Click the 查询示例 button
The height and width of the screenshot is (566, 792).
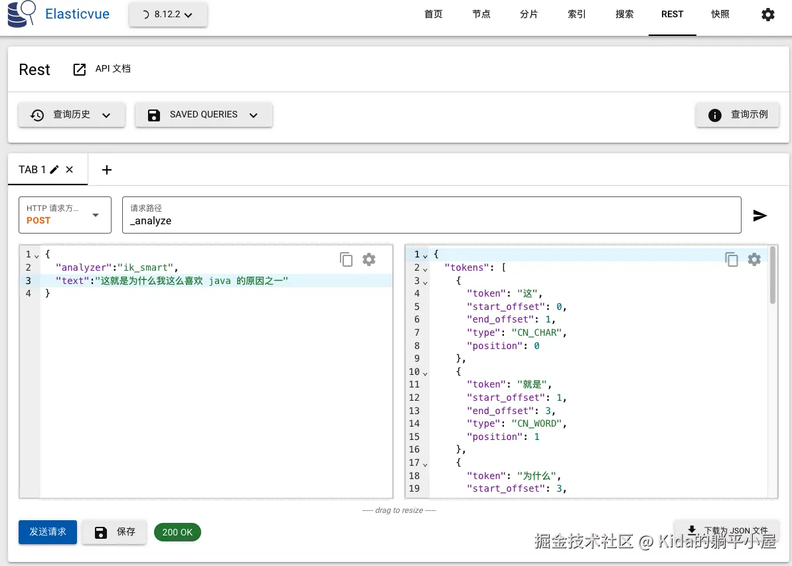pos(738,115)
